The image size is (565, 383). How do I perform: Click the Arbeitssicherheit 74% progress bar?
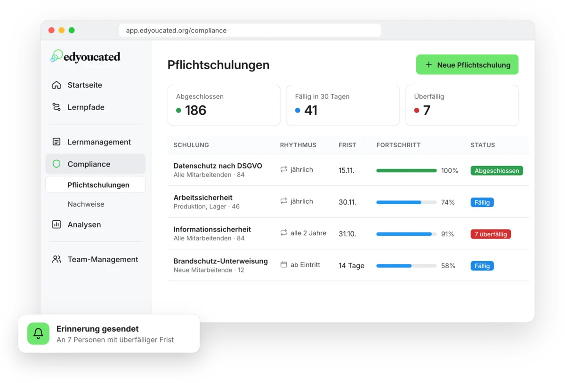click(406, 202)
